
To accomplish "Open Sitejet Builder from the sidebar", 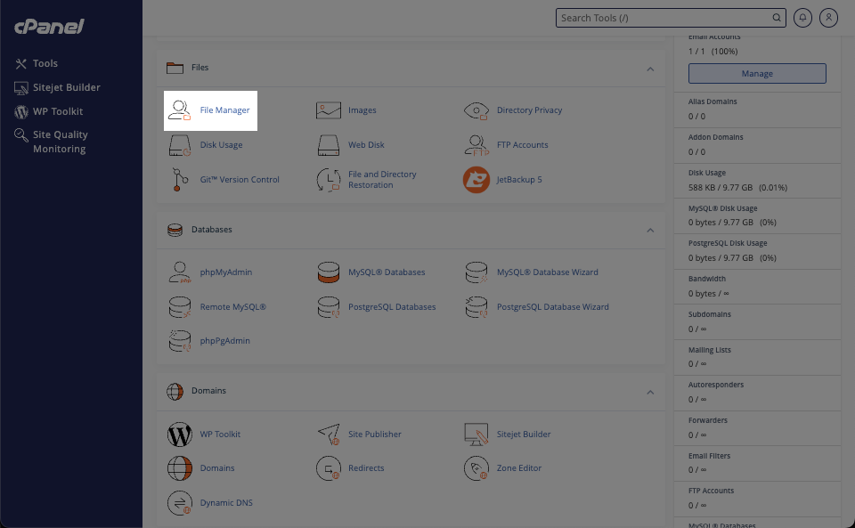I will (x=66, y=87).
